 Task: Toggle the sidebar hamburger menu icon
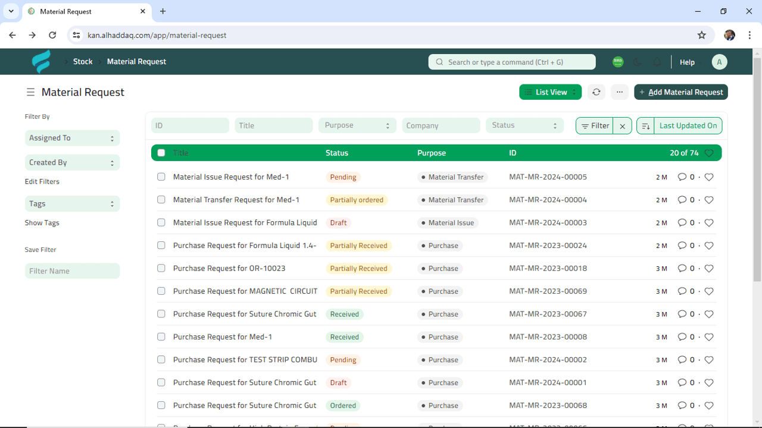tap(30, 92)
